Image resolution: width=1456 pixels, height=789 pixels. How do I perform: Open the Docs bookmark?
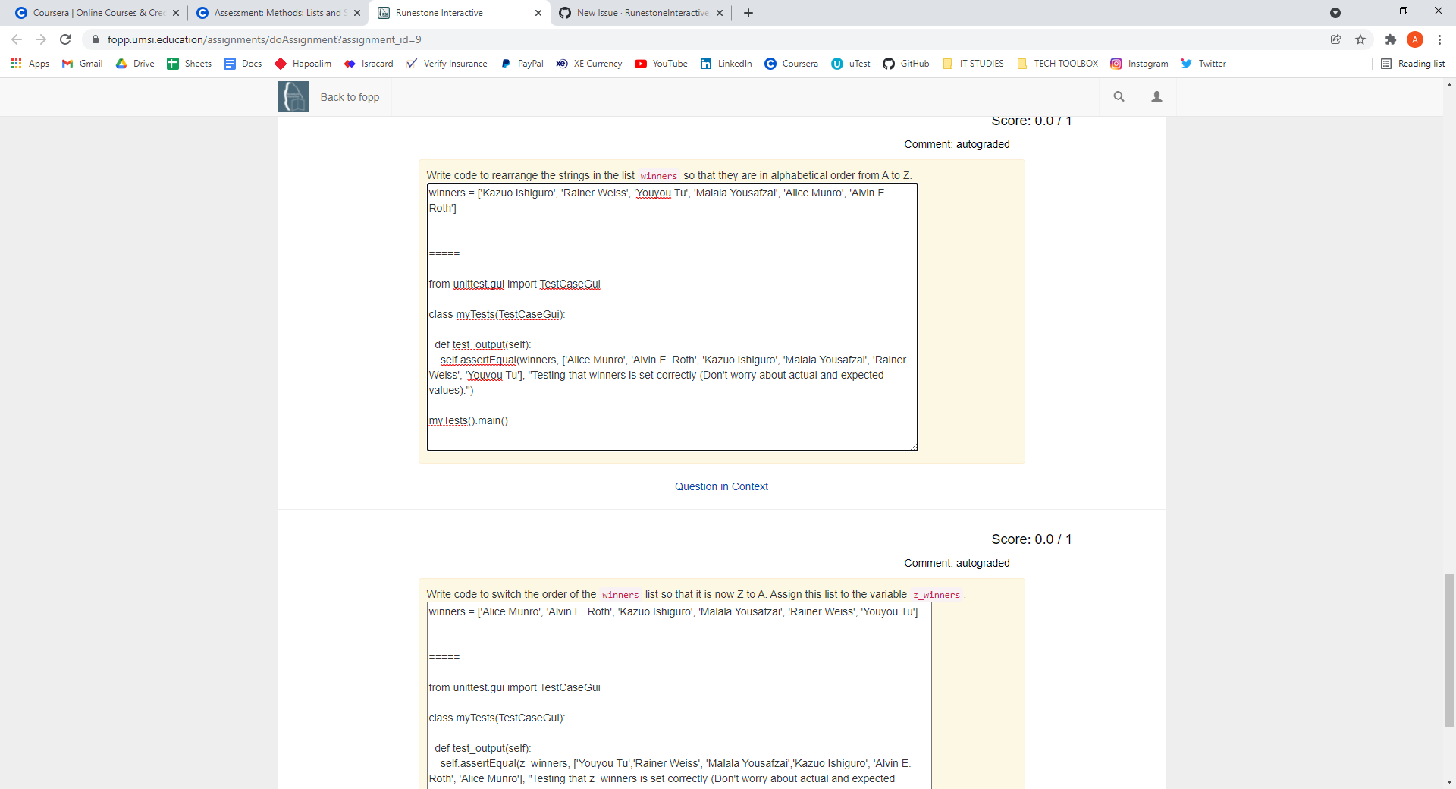[242, 64]
